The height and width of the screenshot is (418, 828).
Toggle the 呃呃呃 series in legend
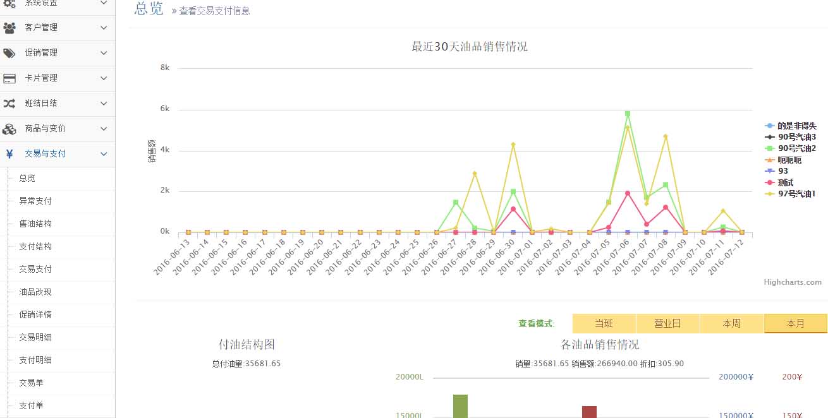(x=783, y=160)
